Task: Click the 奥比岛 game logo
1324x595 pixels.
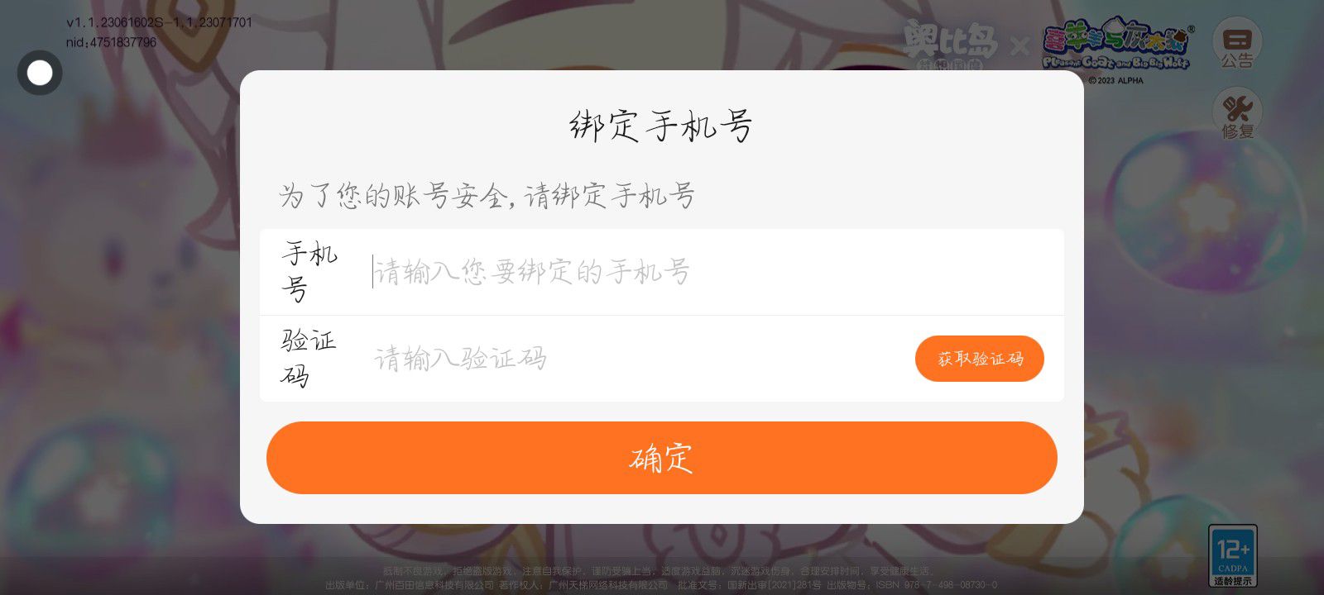Action: (950, 43)
